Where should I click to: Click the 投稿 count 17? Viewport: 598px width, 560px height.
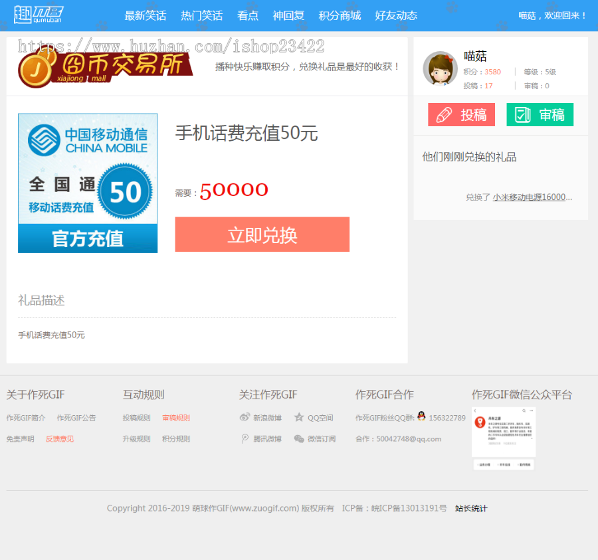click(x=488, y=86)
